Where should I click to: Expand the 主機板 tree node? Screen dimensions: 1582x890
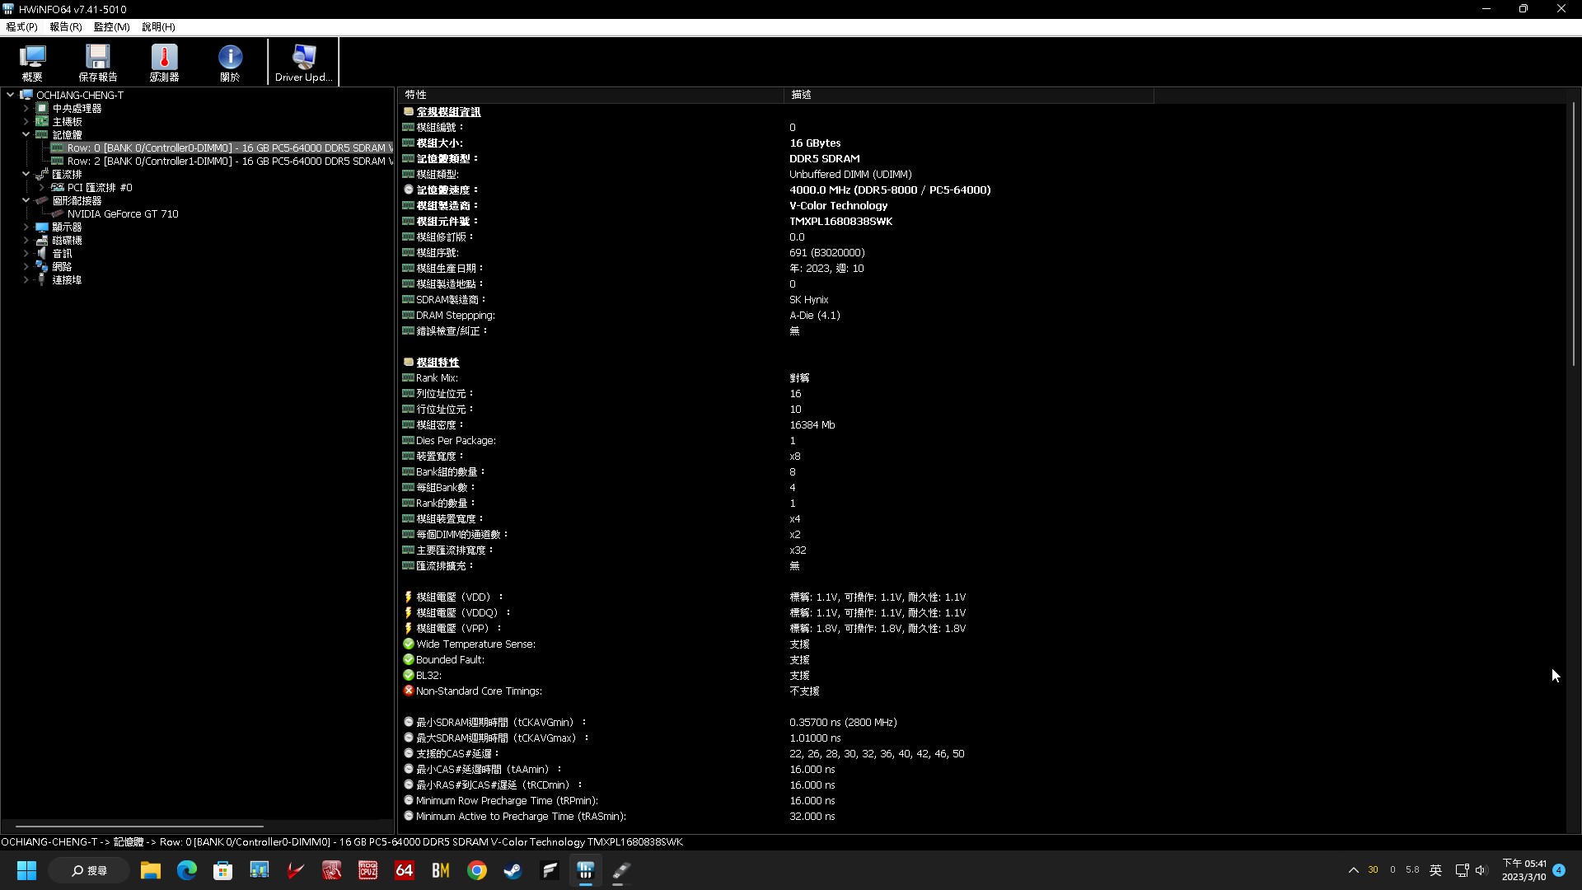(x=26, y=121)
